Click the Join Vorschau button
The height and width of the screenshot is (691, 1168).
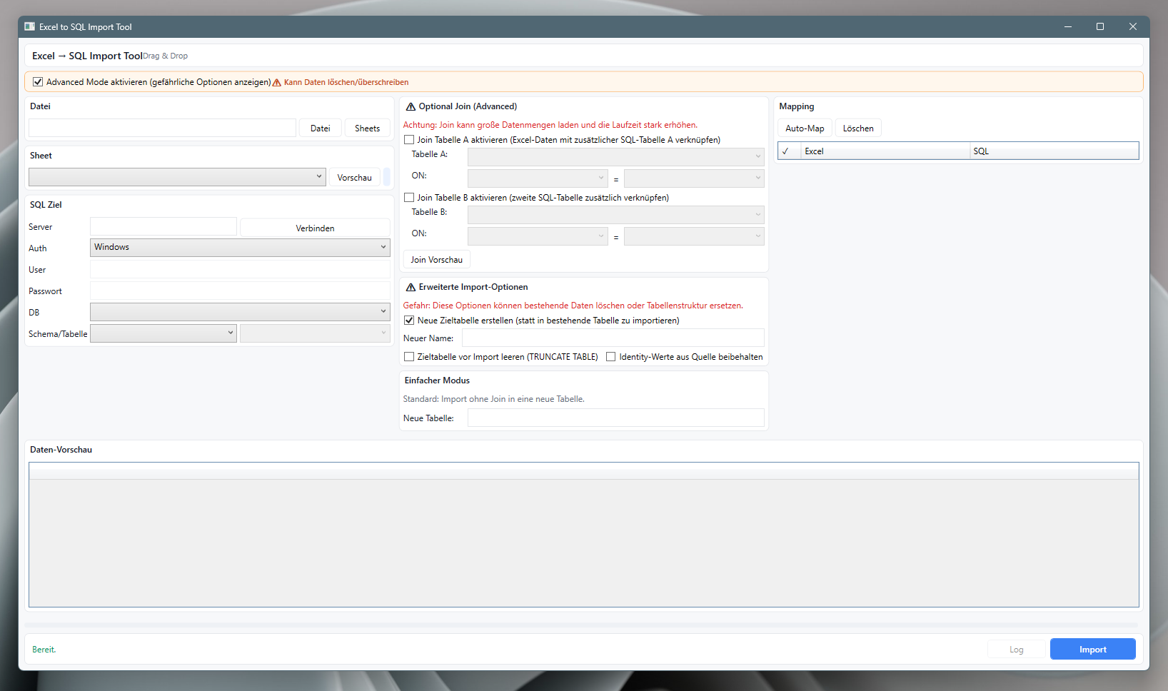point(436,258)
